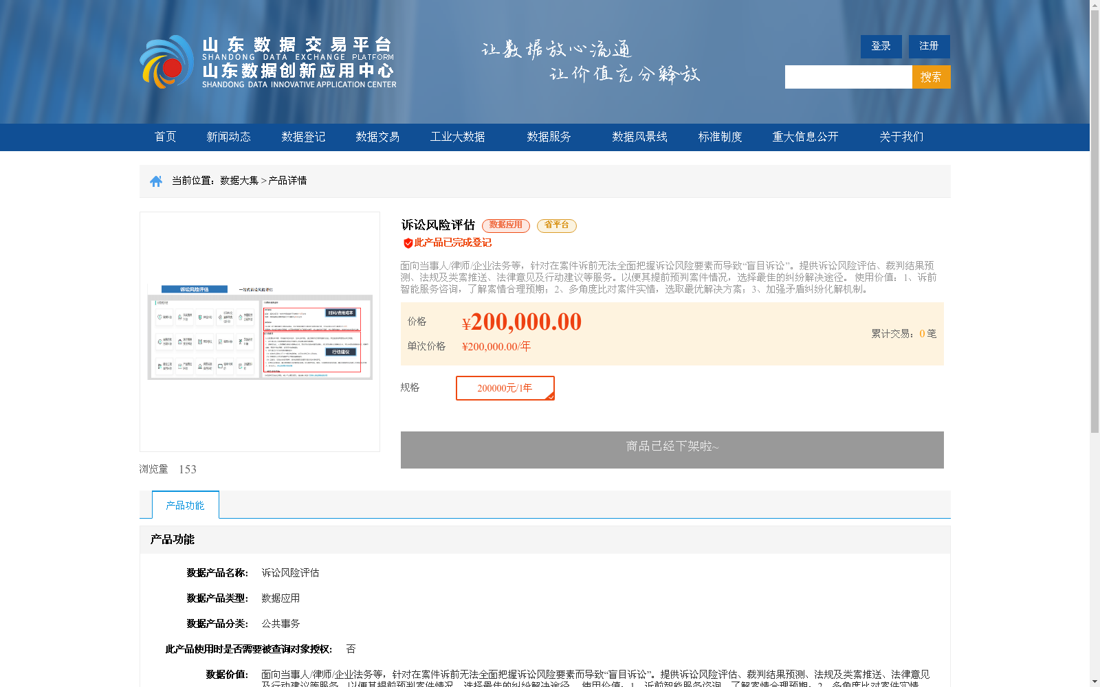Click the ¥200,000.00 price value
Viewport: 1100px width, 687px height.
click(522, 322)
